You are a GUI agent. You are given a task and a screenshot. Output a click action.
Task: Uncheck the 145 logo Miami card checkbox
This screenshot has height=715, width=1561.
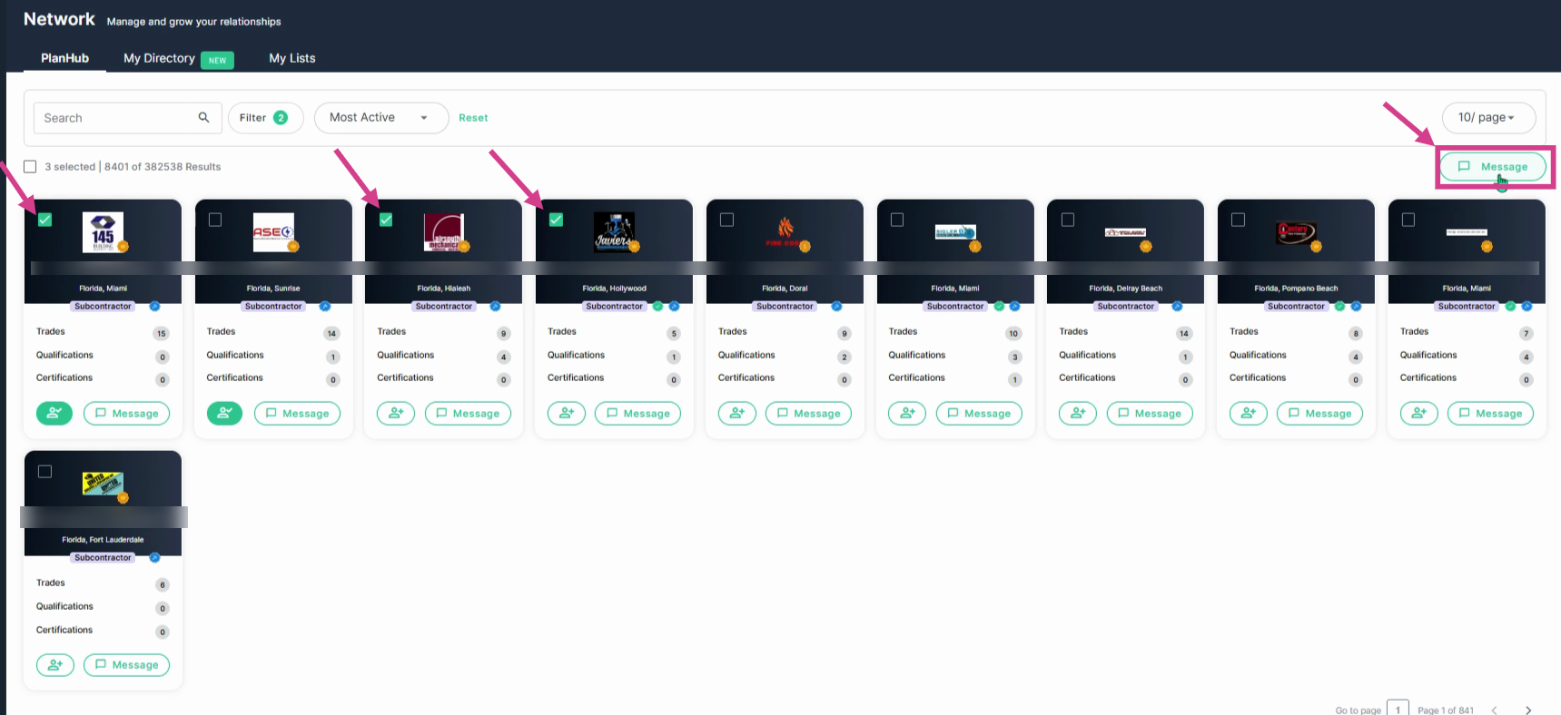point(44,220)
